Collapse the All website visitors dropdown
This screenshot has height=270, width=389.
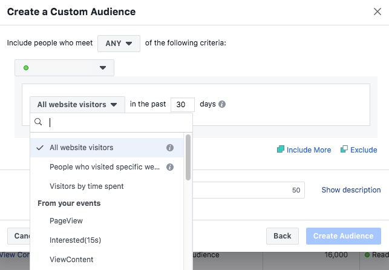77,105
